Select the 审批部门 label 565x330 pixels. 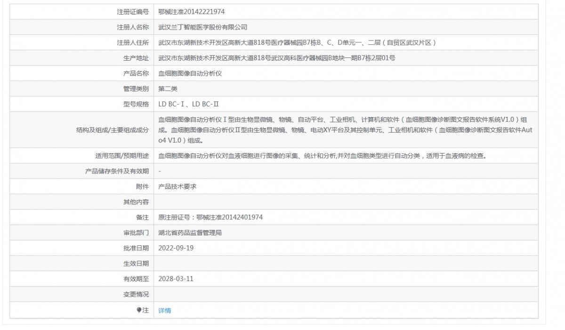(x=136, y=233)
